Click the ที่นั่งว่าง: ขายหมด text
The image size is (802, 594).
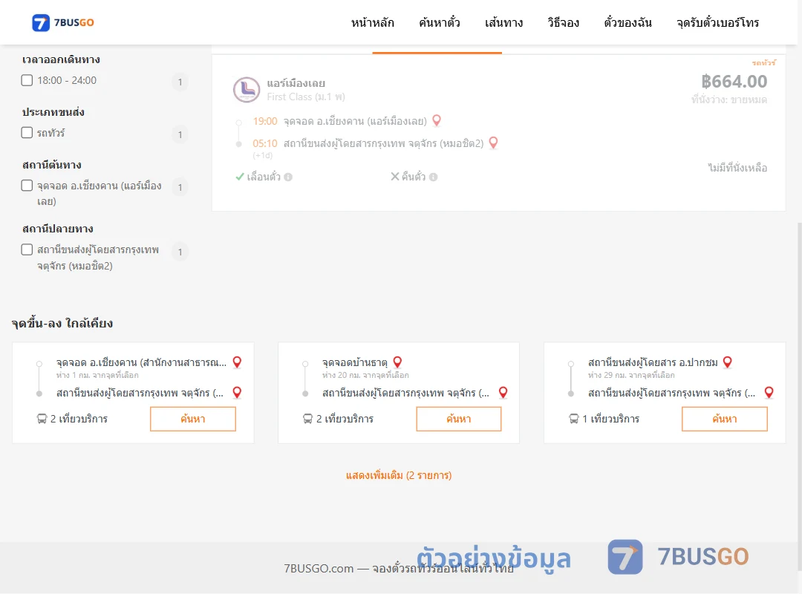(x=729, y=99)
